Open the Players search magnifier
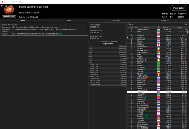This screenshot has height=129, width=189. (186, 24)
